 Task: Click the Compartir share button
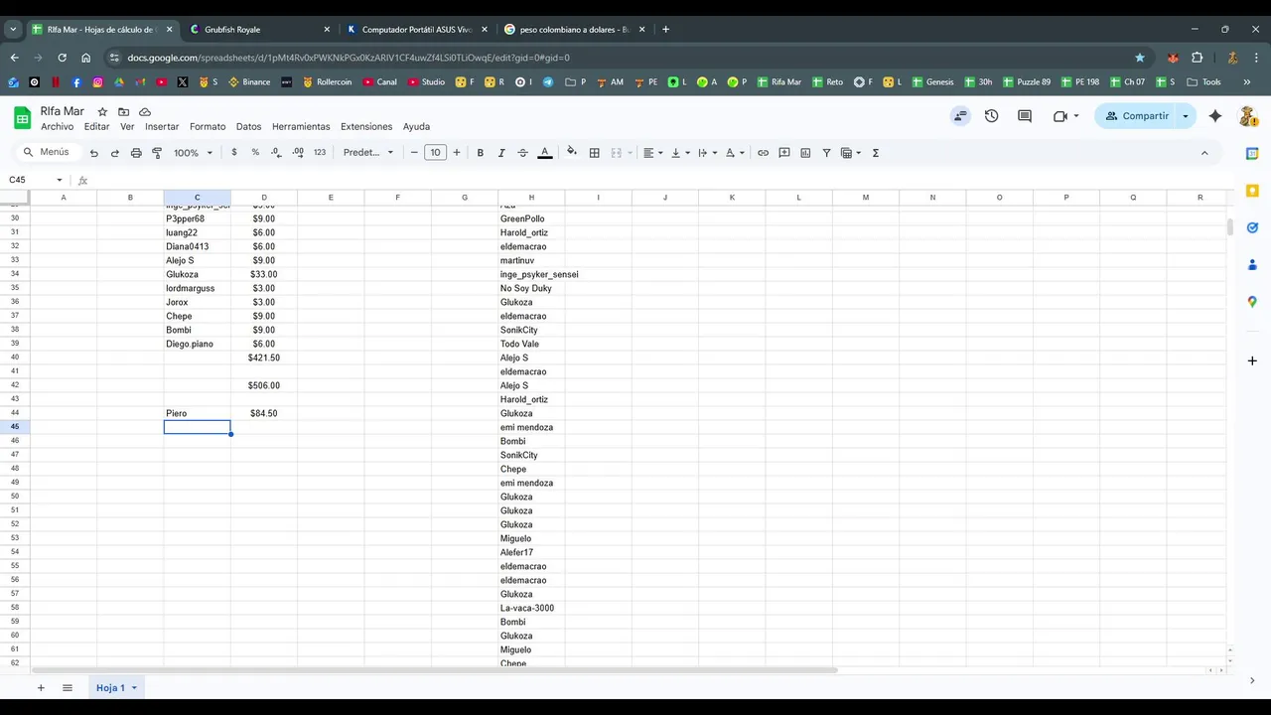coord(1137,116)
